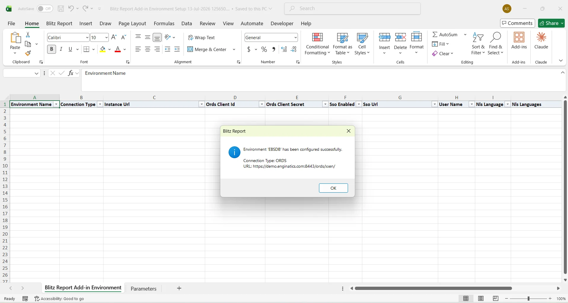
Task: Open the font name dropdown
Action: click(x=87, y=37)
